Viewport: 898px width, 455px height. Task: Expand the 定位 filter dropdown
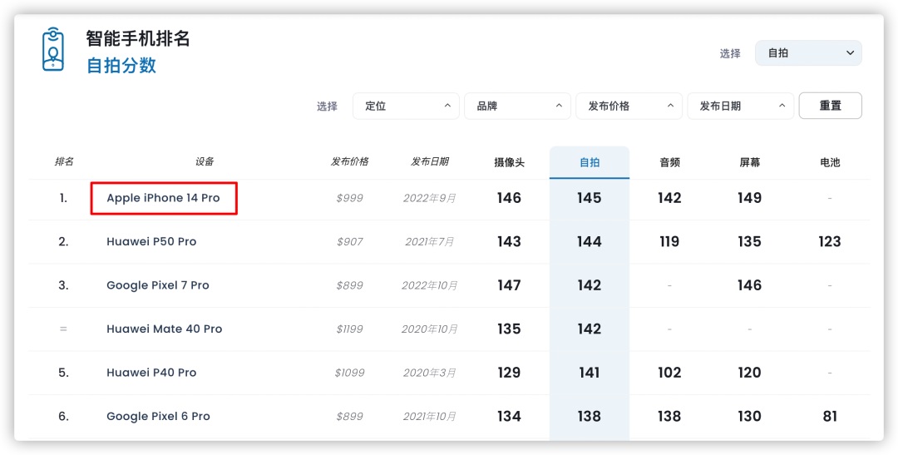[x=406, y=106]
